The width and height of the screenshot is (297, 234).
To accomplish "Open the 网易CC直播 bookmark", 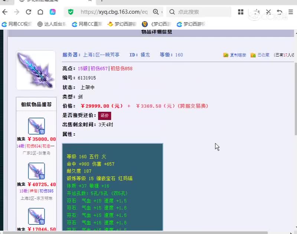I will (87, 24).
